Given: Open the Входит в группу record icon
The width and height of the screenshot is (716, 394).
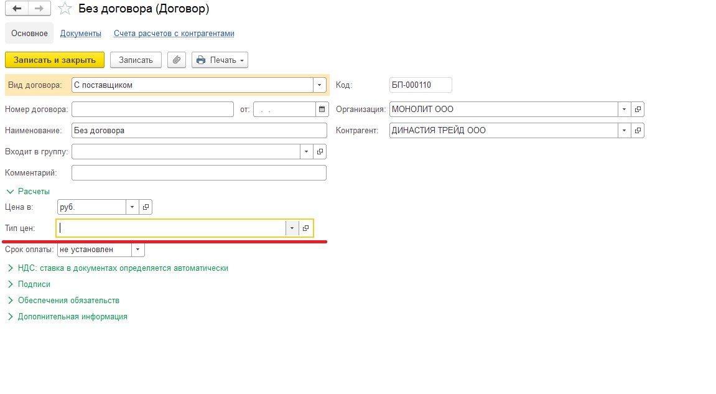Looking at the screenshot, I should 320,151.
